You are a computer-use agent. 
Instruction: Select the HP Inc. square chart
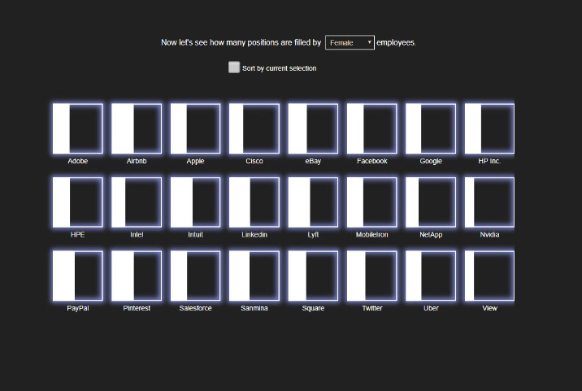click(x=489, y=129)
